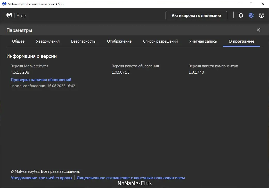Click the Malwarebytes title bar app icon
Image resolution: width=269 pixels, height=188 pixels.
[x=4, y=4]
